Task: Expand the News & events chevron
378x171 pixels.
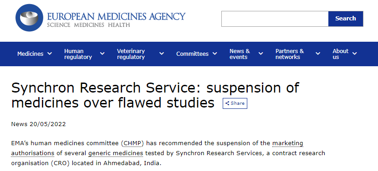Action: point(261,54)
